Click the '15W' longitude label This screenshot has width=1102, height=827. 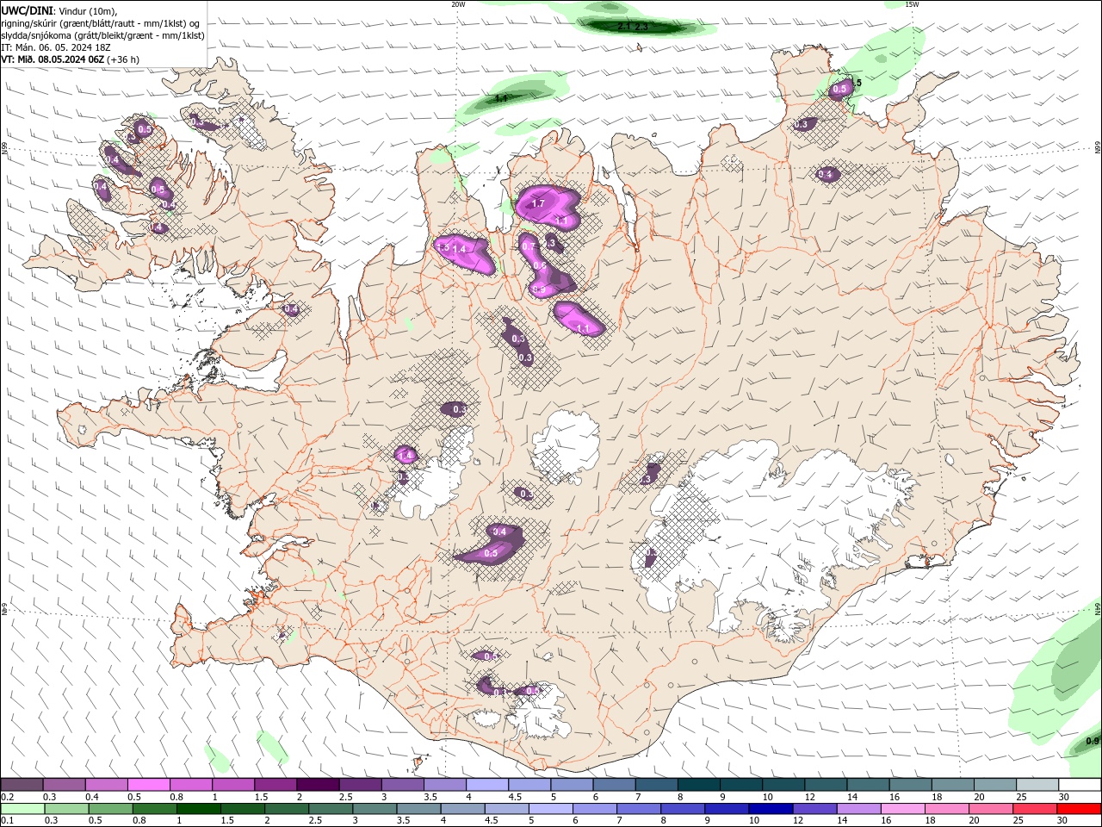point(912,4)
